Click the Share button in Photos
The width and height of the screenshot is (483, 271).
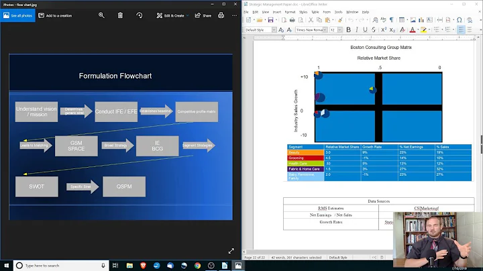click(x=203, y=15)
